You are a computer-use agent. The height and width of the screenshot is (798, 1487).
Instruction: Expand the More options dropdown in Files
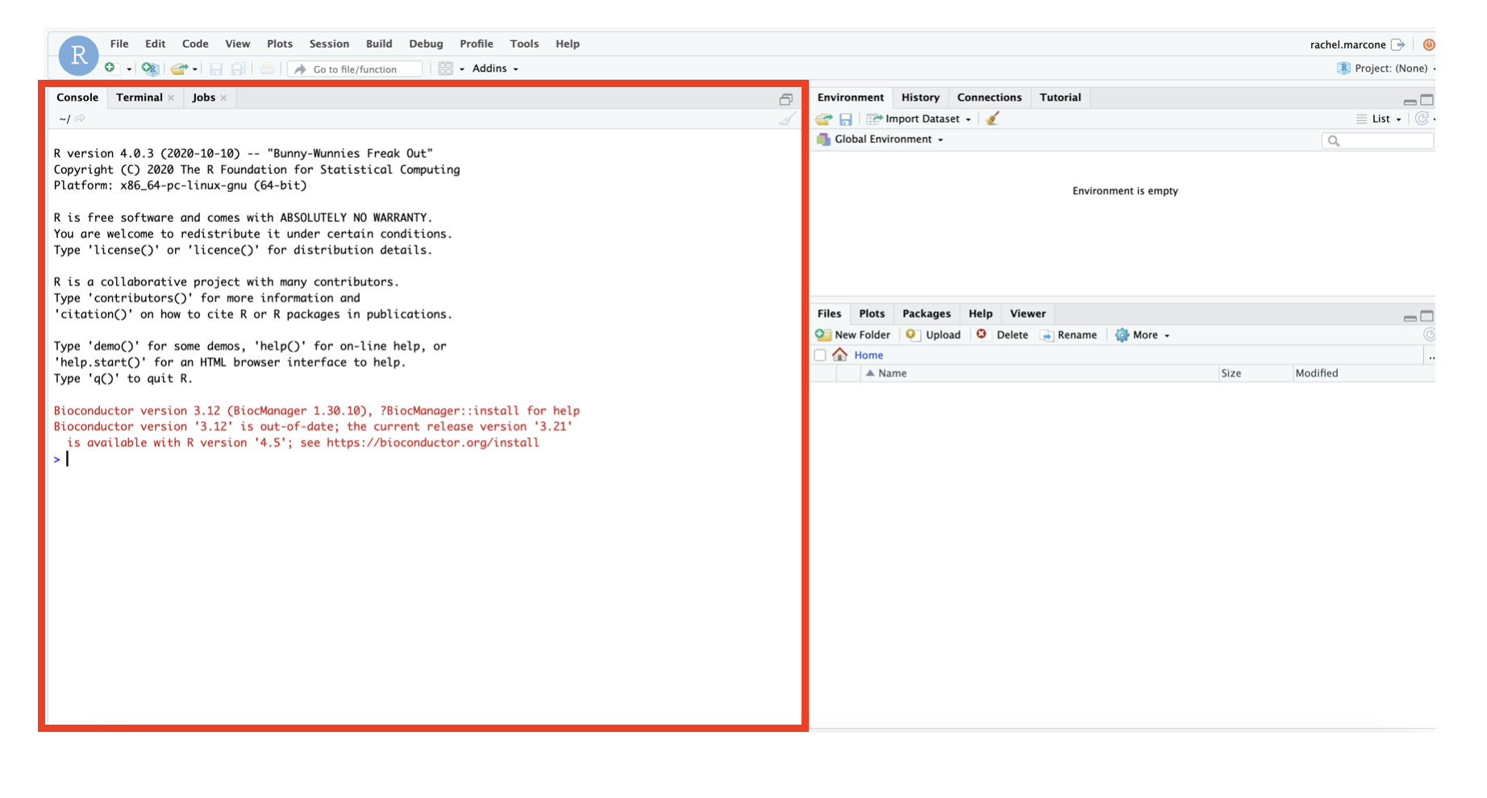(x=1145, y=335)
